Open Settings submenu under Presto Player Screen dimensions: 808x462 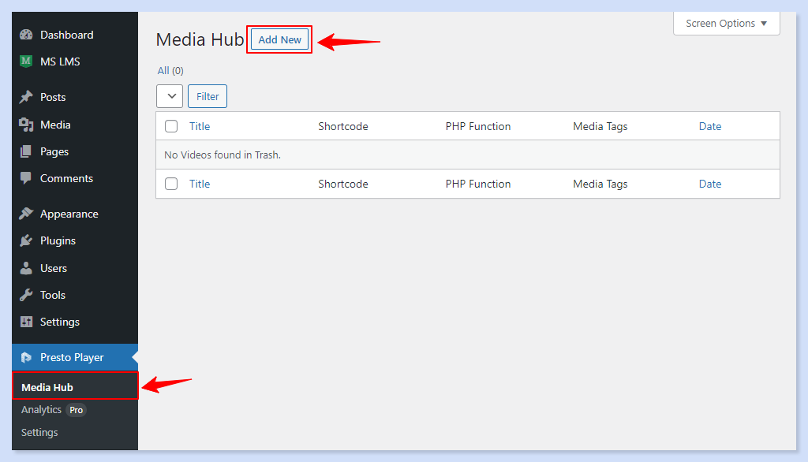tap(39, 433)
